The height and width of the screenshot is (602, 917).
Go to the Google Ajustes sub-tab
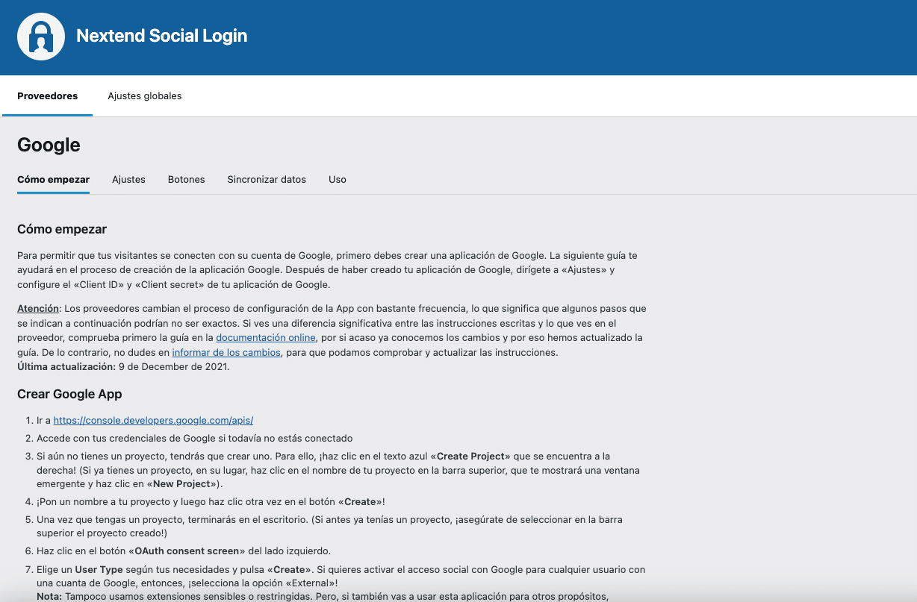coord(128,180)
